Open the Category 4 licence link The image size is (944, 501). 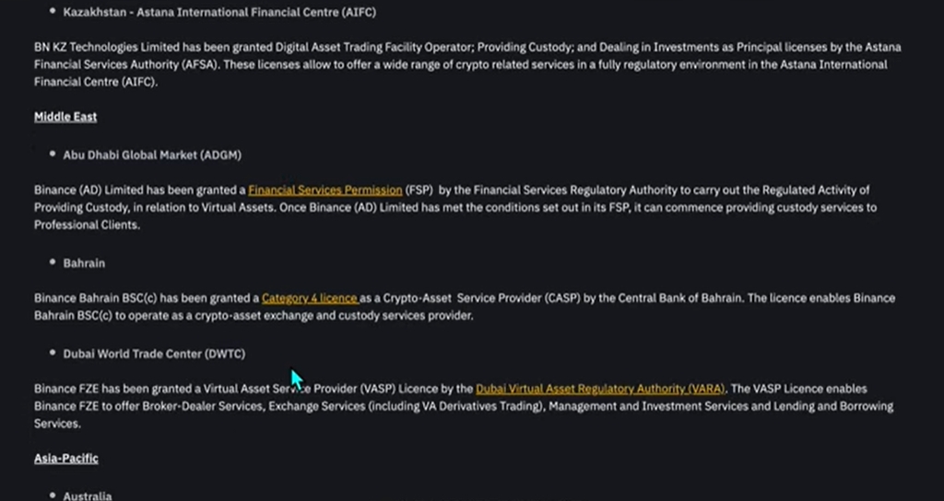pyautogui.click(x=310, y=298)
